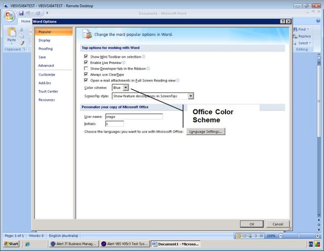Switch to Alert VBS V05r3 Test Sys... taskbar window
The height and width of the screenshot is (251, 324).
point(125,244)
